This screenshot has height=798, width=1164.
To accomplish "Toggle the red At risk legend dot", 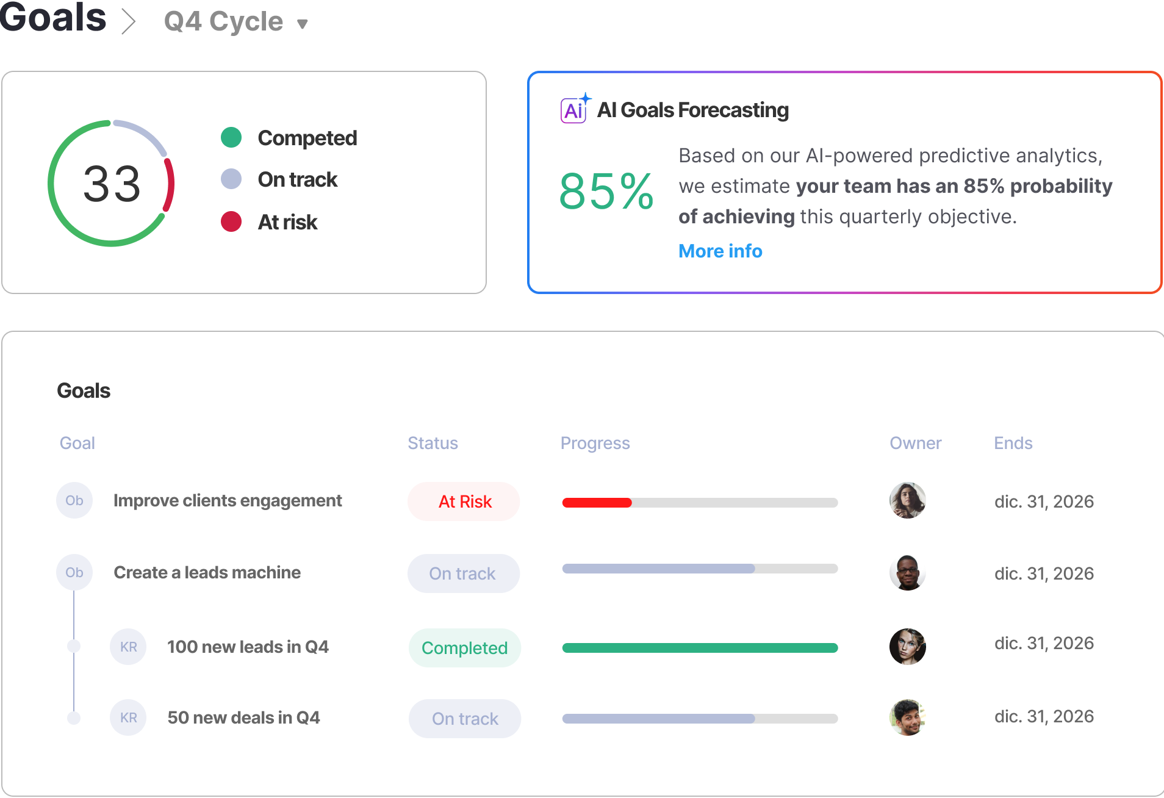I will [x=231, y=222].
